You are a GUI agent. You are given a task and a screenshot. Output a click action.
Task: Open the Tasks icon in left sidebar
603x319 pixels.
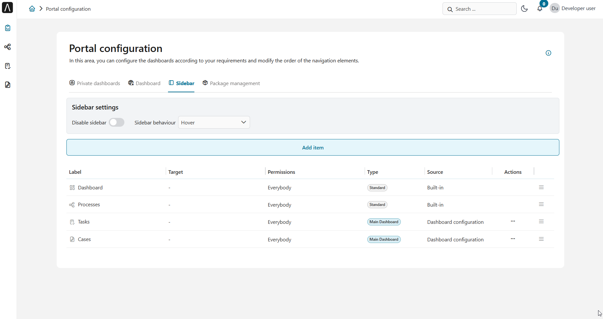[8, 66]
